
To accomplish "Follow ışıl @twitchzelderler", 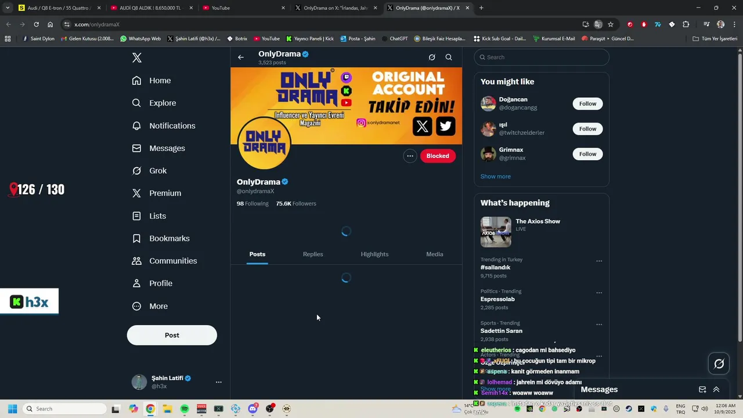I will pos(587,129).
